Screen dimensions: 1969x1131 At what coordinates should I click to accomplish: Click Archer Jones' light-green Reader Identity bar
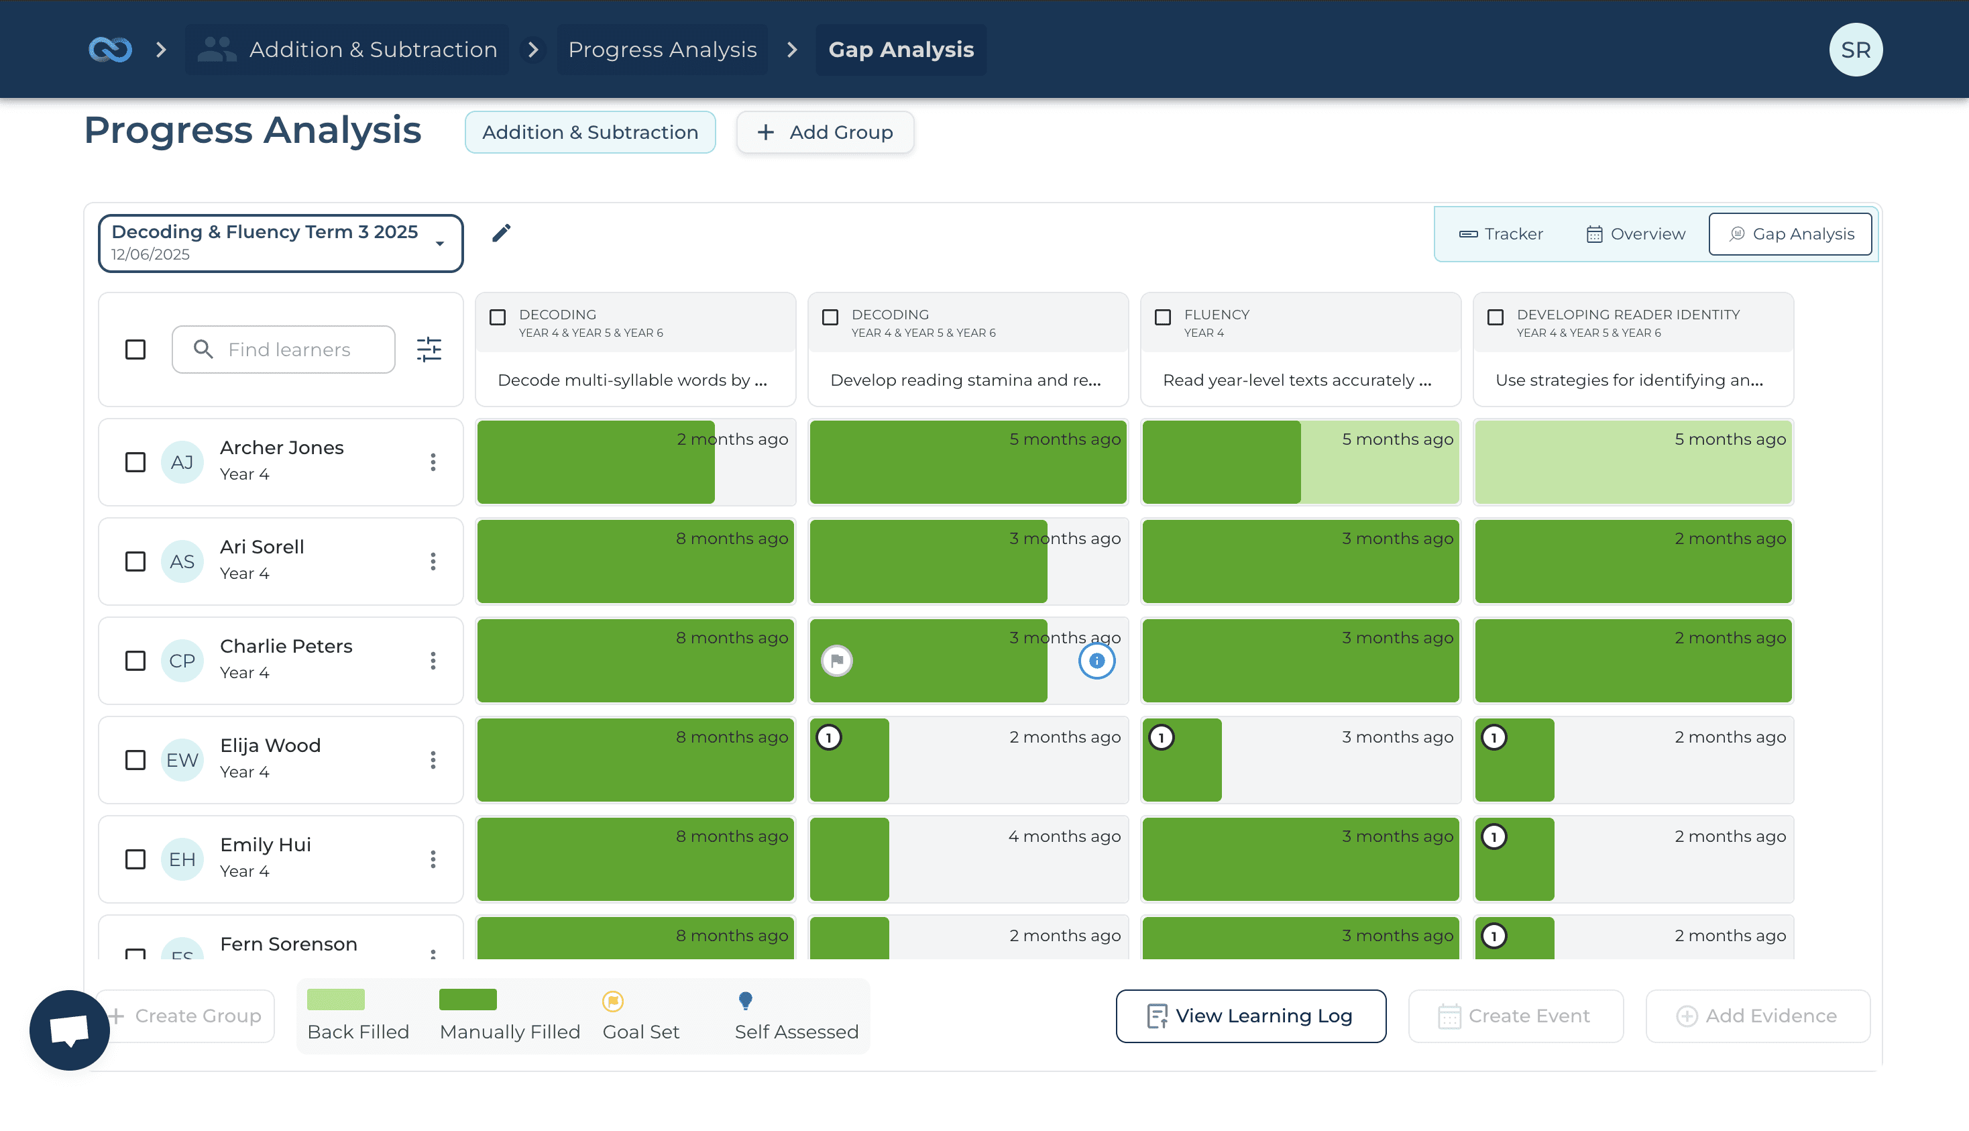click(1632, 470)
